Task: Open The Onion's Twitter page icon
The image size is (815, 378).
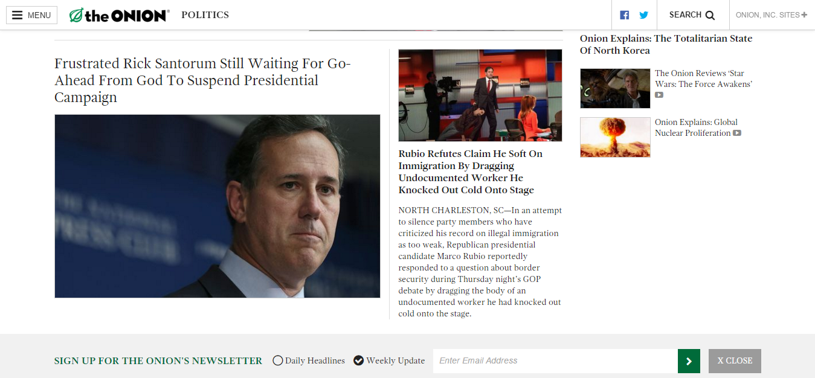Action: coord(644,15)
